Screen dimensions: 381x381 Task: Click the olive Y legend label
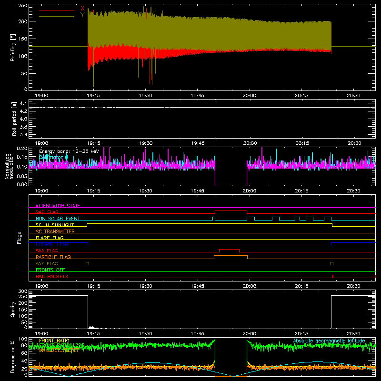pyautogui.click(x=82, y=15)
